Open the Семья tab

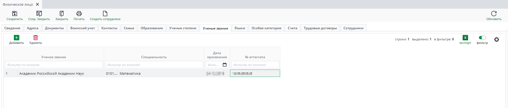coord(129,28)
